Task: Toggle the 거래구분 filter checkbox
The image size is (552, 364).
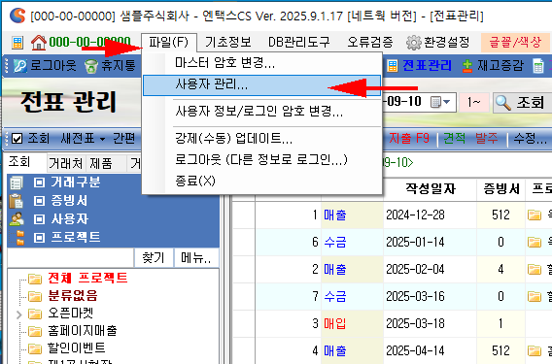Action: tap(39, 182)
